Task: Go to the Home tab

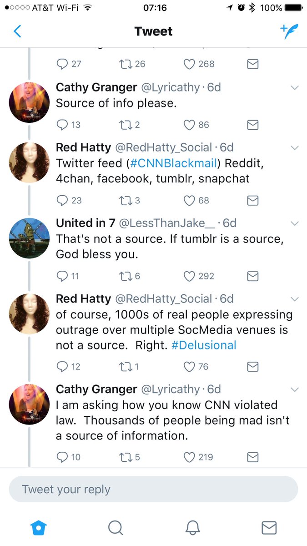Action: point(39,527)
